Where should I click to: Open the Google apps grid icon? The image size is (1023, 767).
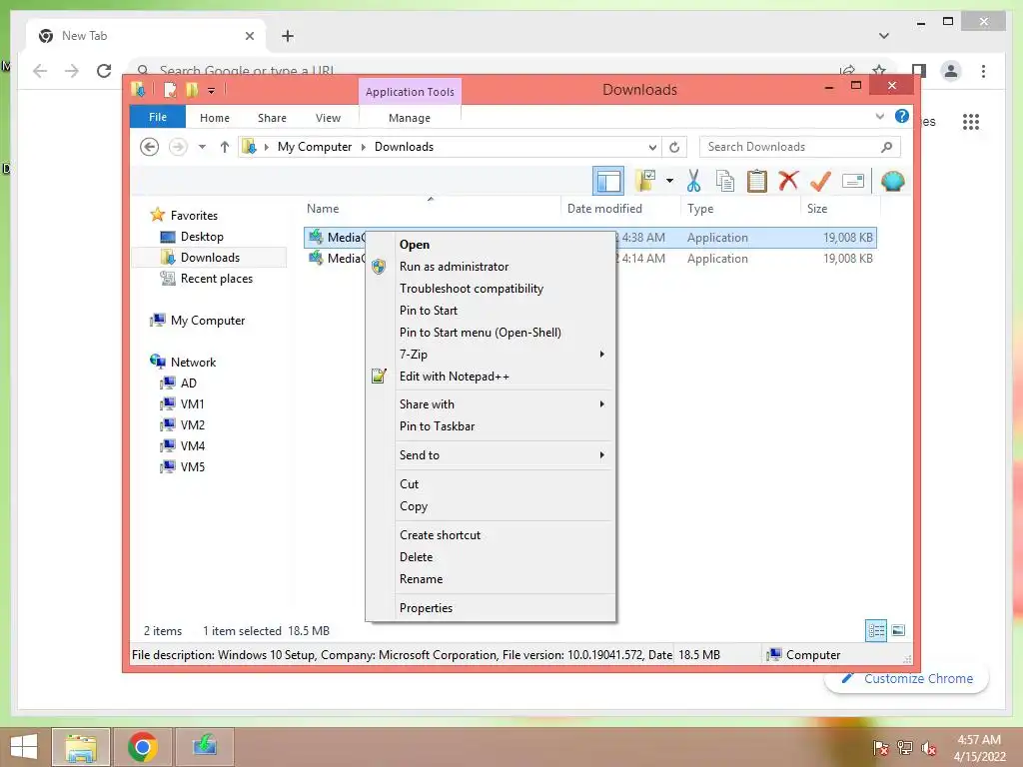point(971,121)
